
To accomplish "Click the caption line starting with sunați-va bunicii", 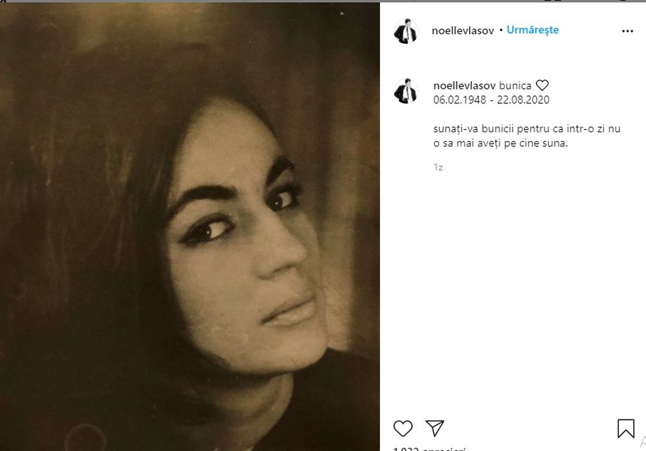I will (x=527, y=129).
